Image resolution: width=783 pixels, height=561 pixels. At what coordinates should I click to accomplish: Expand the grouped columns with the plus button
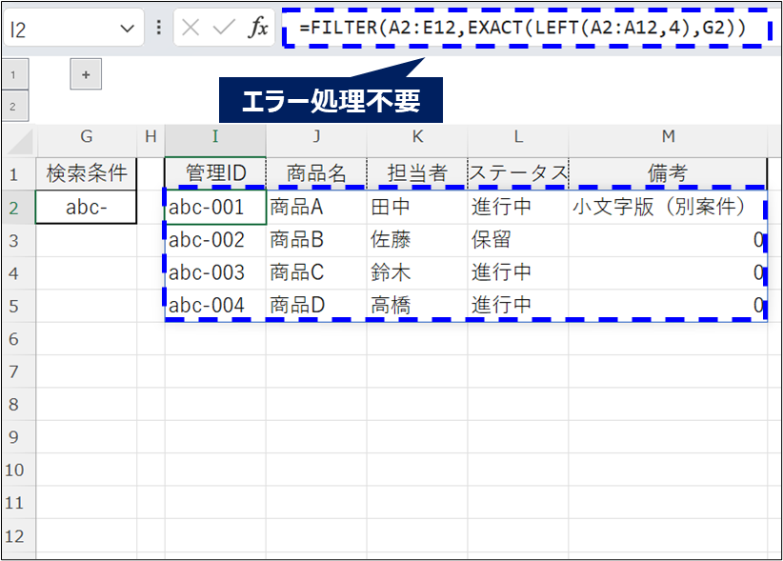tap(85, 73)
